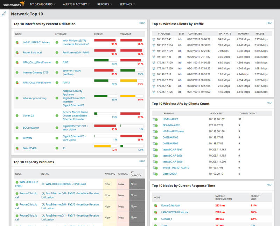Click wireless client icon beside 172.16.17.120
Image resolution: width=280 pixels, height=226 pixels.
[x=154, y=63]
